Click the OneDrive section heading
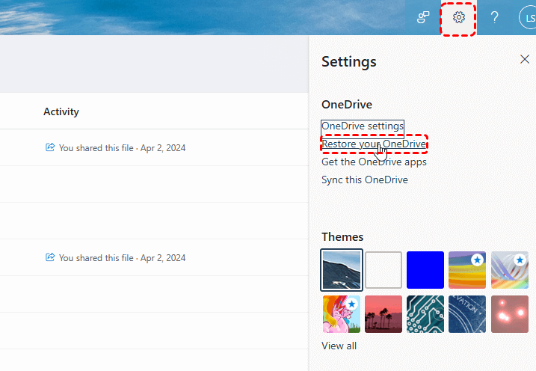This screenshot has height=371, width=536. click(x=347, y=105)
